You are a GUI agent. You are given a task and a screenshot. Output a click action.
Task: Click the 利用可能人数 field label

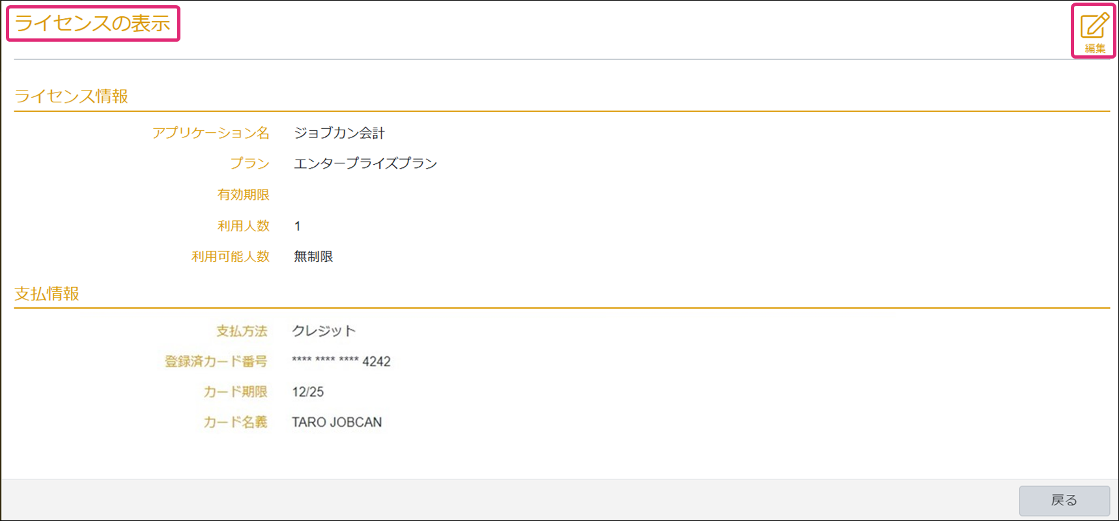pyautogui.click(x=230, y=257)
